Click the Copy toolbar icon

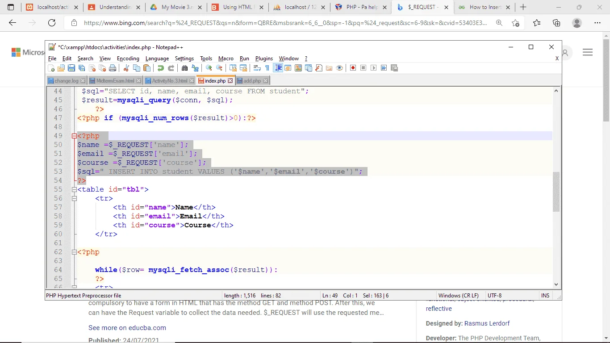137,68
